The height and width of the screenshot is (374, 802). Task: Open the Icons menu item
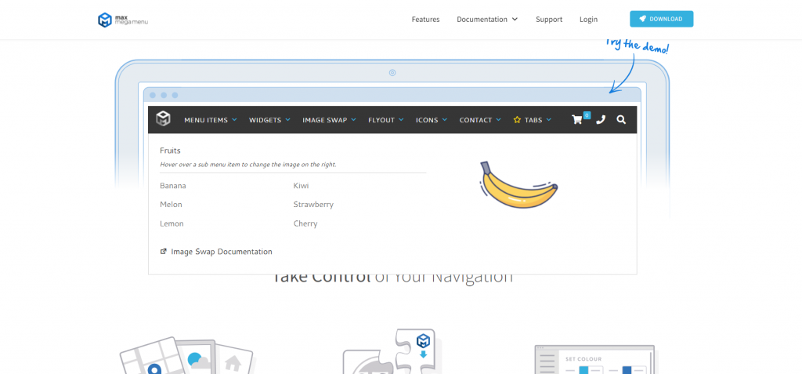431,120
